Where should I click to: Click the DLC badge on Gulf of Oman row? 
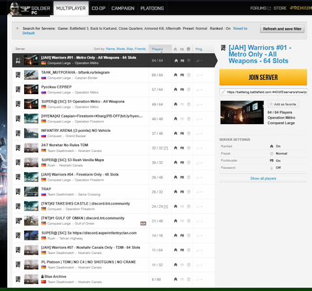[143, 223]
